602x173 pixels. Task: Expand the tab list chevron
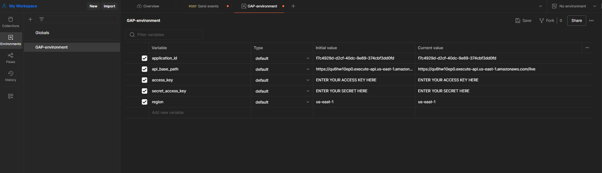click(540, 6)
